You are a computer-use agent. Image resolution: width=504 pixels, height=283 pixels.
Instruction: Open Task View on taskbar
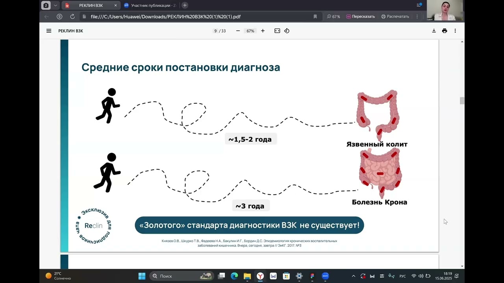222,276
